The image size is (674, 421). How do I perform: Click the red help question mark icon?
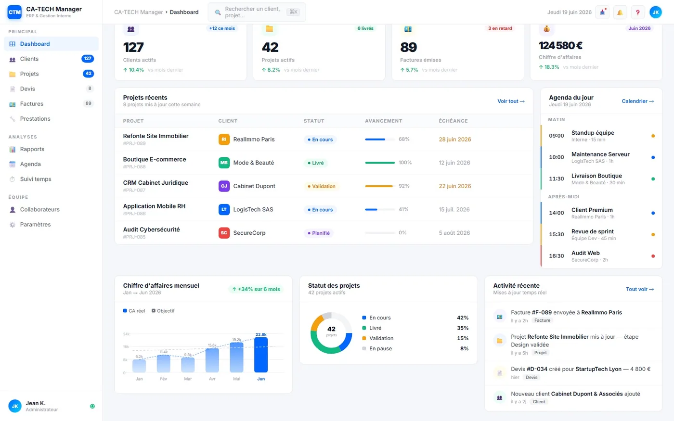point(638,12)
